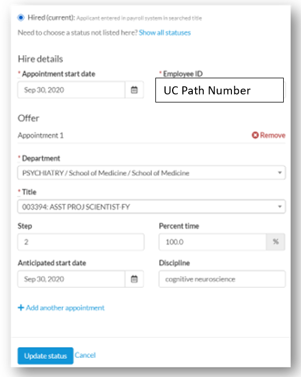Click Update status button
This screenshot has height=377, width=301.
pyautogui.click(x=45, y=356)
